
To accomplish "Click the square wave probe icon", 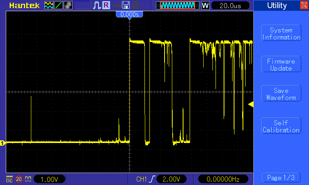I will 28,179.
